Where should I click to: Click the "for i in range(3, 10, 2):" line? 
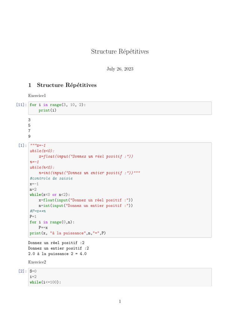(57, 105)
